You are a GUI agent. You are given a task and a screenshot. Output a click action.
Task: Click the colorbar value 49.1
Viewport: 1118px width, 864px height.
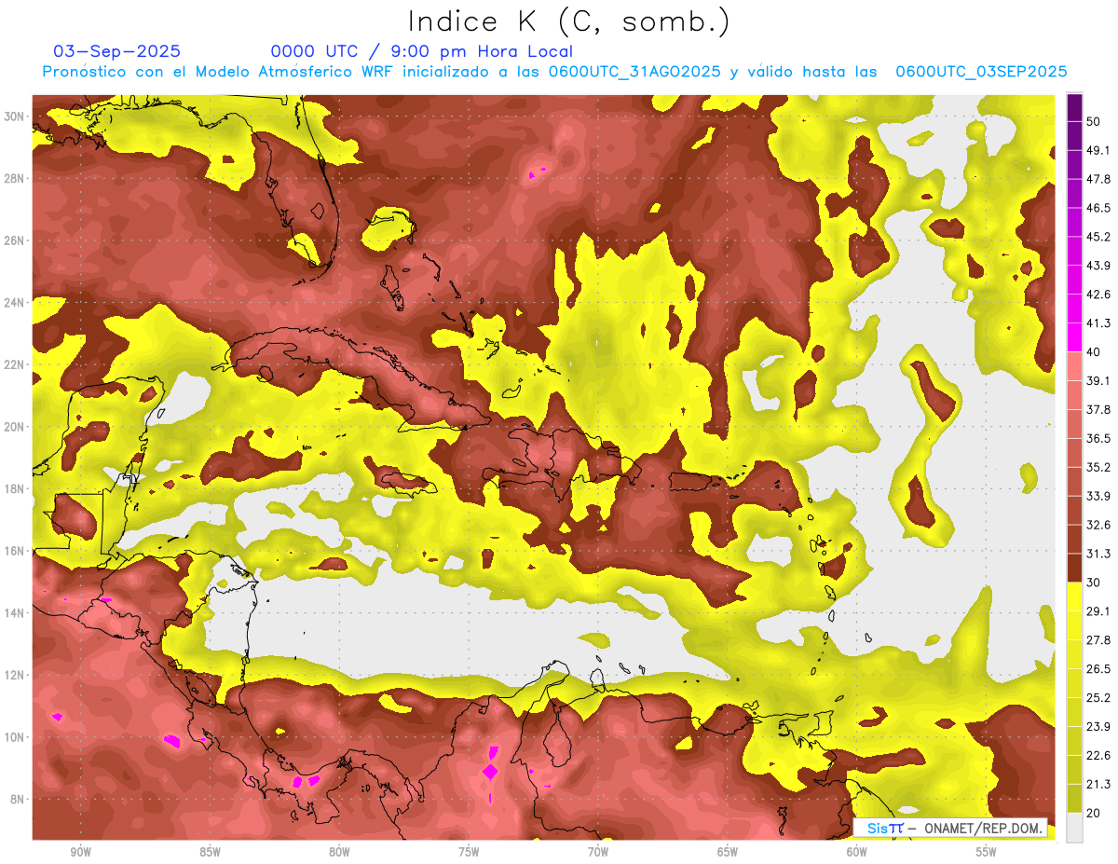[x=1098, y=150]
